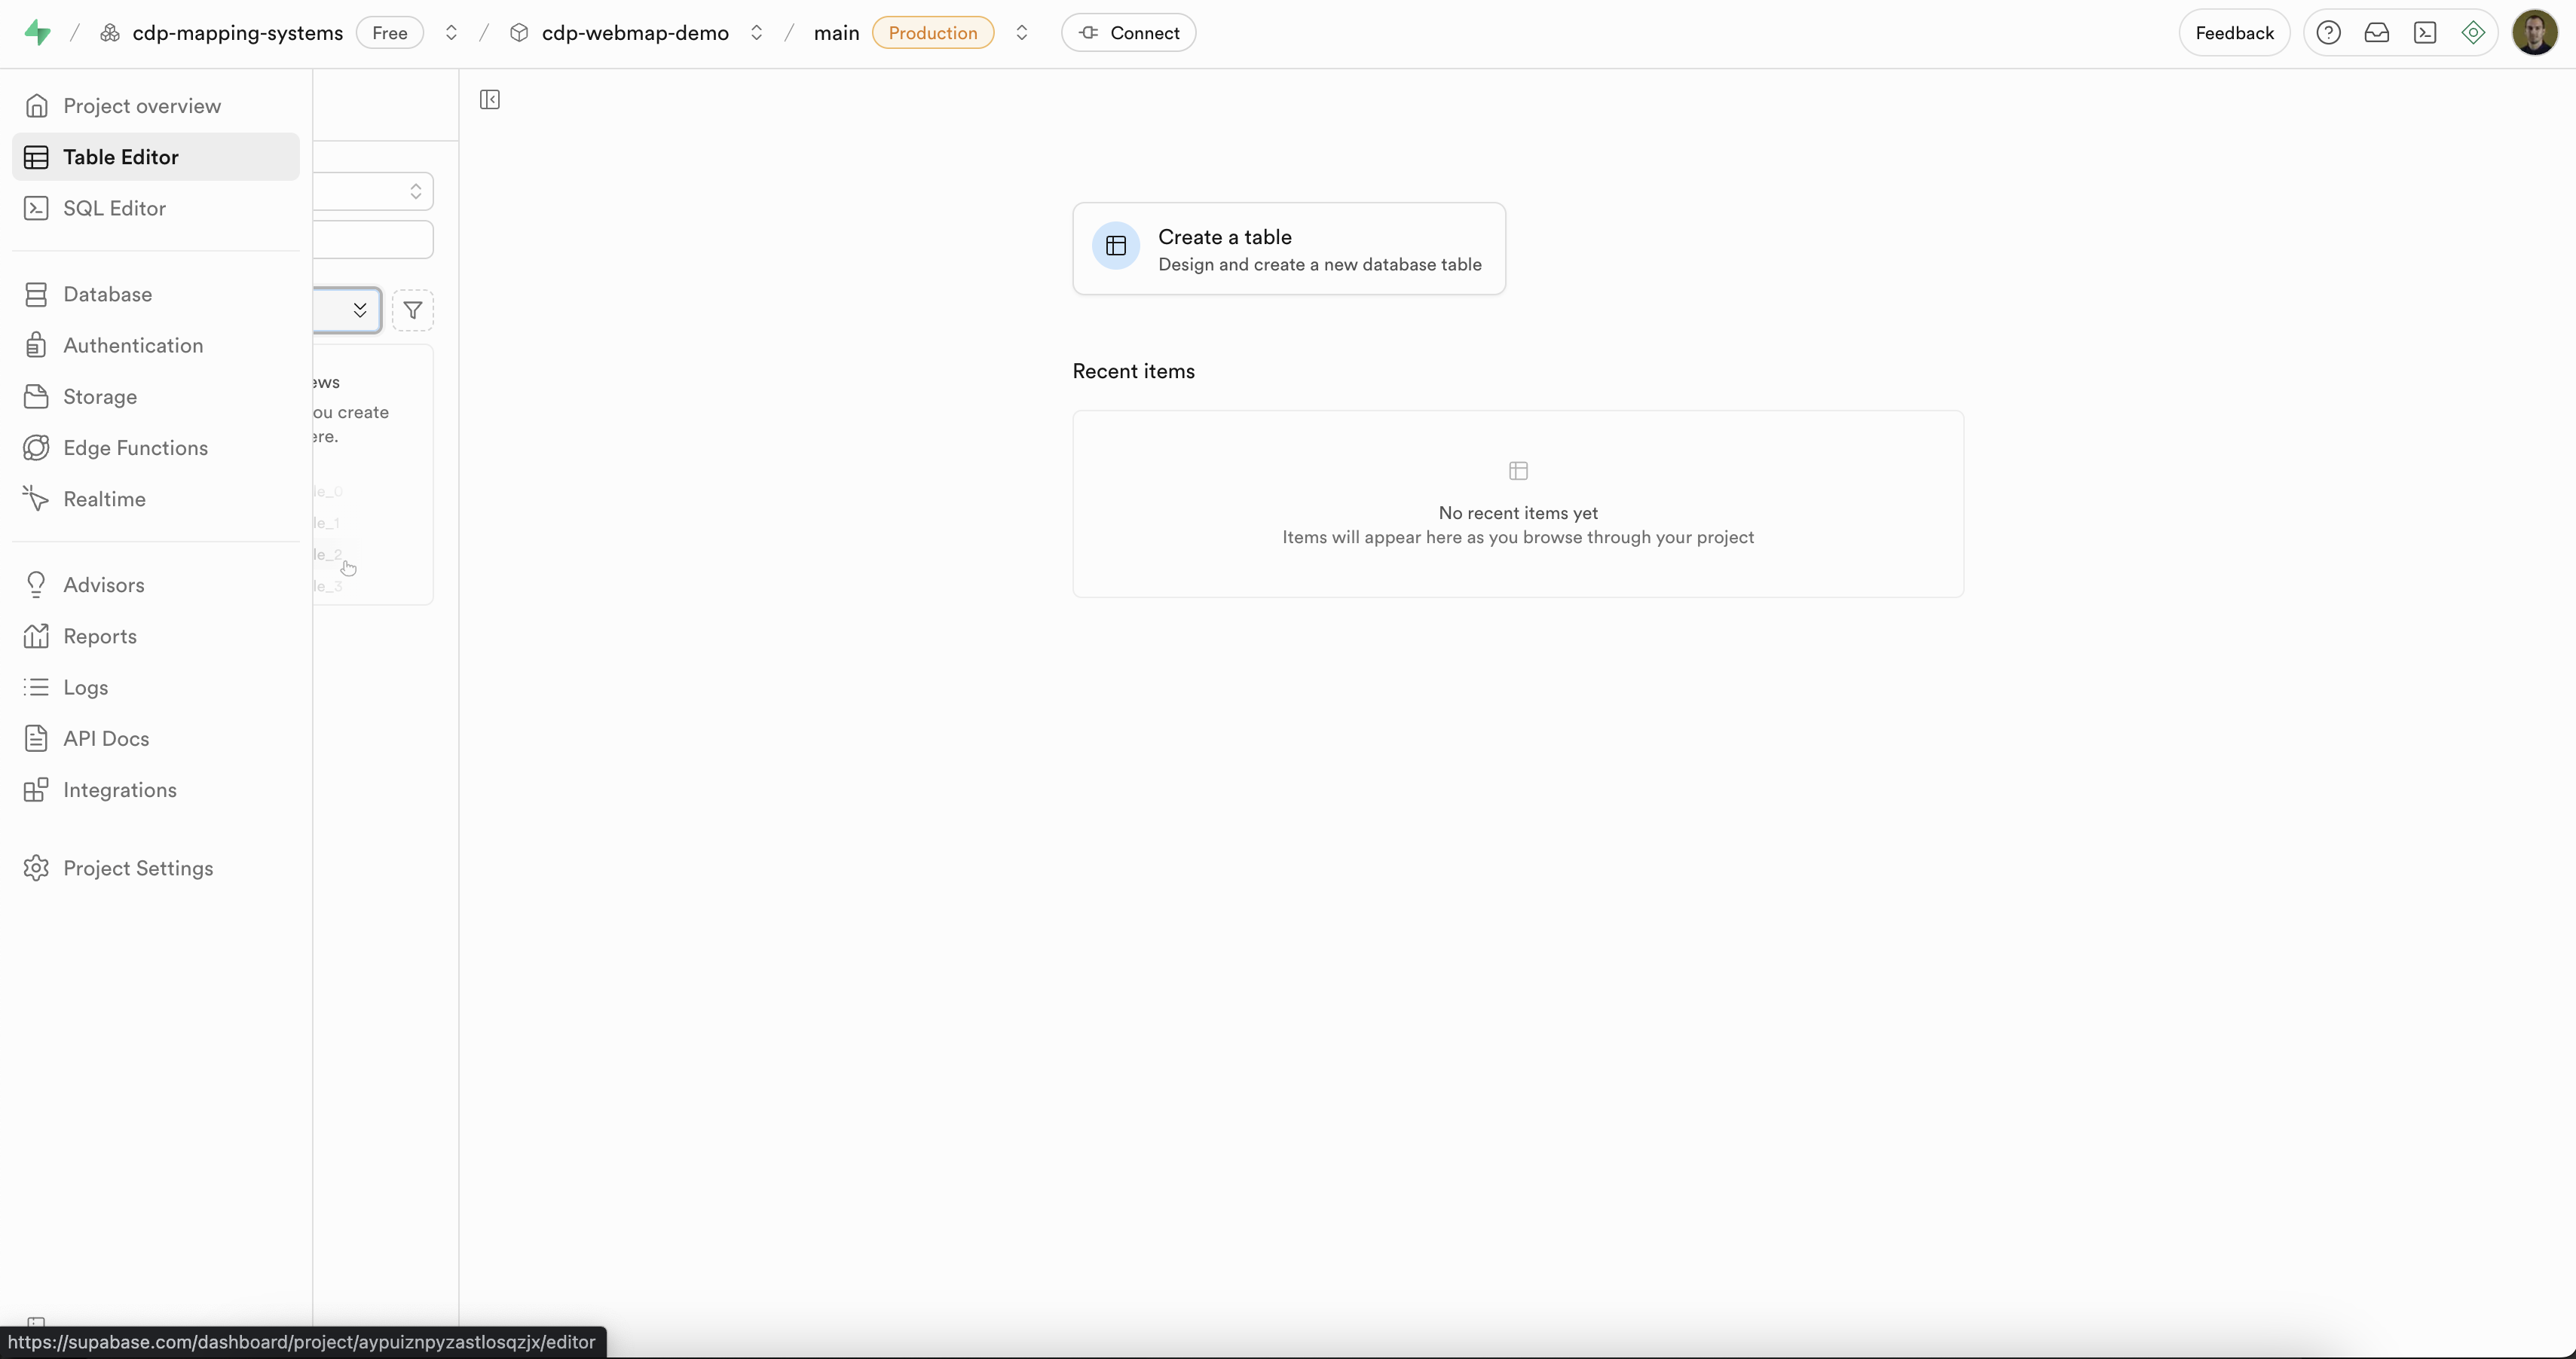2576x1359 pixels.
Task: Click the Supabase logo icon
Action: coord(37,33)
